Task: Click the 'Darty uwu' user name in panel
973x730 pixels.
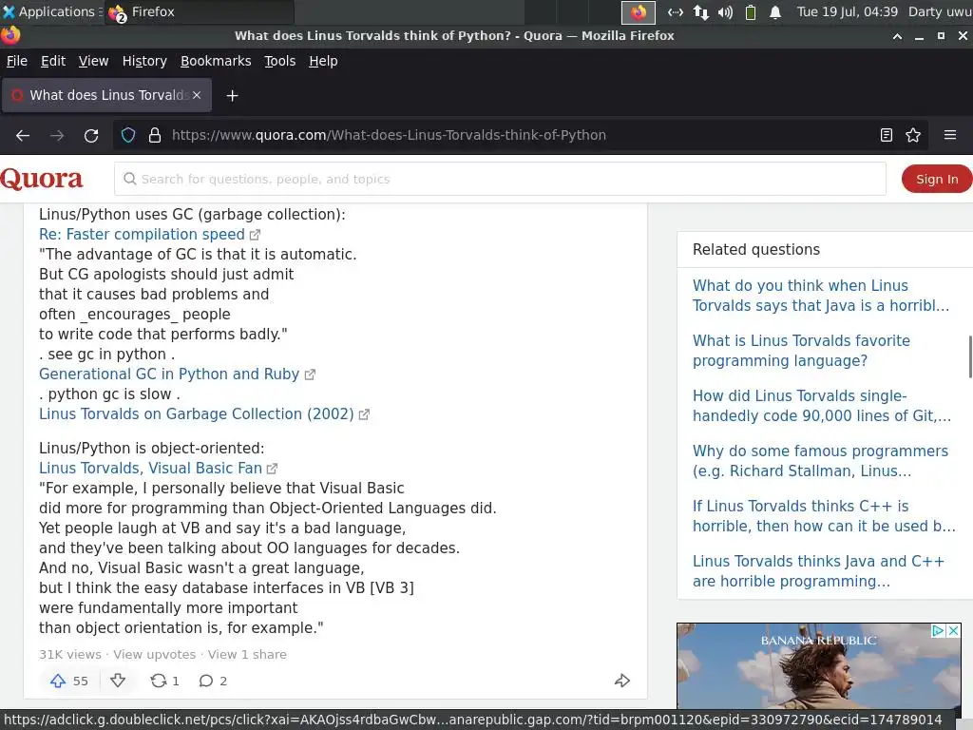Action: coord(940,11)
